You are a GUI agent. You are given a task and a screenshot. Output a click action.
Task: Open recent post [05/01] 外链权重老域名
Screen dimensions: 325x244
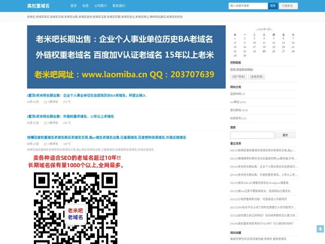pyautogui.click(x=264, y=175)
